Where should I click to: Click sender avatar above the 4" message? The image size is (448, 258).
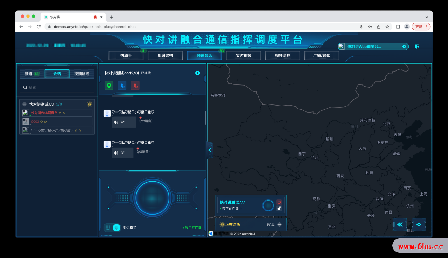tap(107, 113)
